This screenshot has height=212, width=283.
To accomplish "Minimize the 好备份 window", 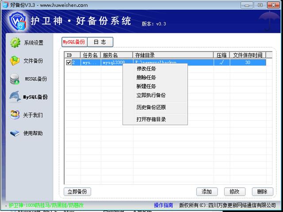I will (247, 5).
